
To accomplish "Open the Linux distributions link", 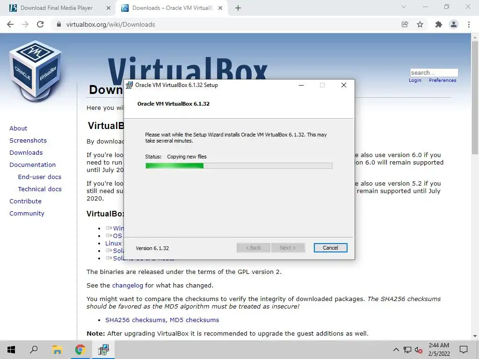I will tap(113, 243).
